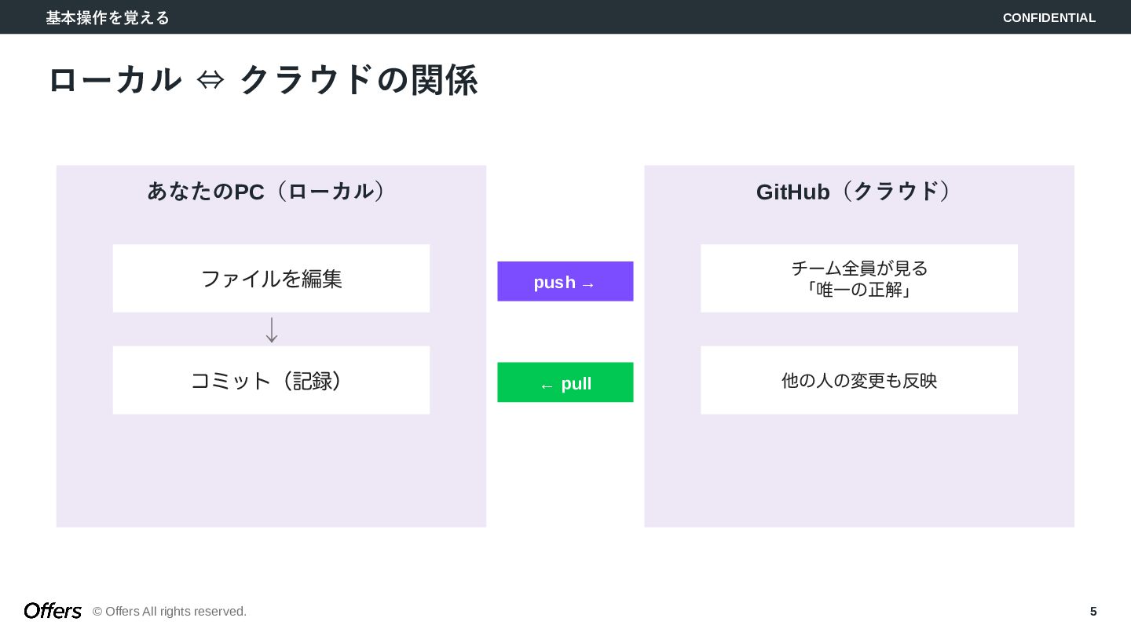
Task: Click the 基本操作を覚える section label
Action: [x=108, y=17]
